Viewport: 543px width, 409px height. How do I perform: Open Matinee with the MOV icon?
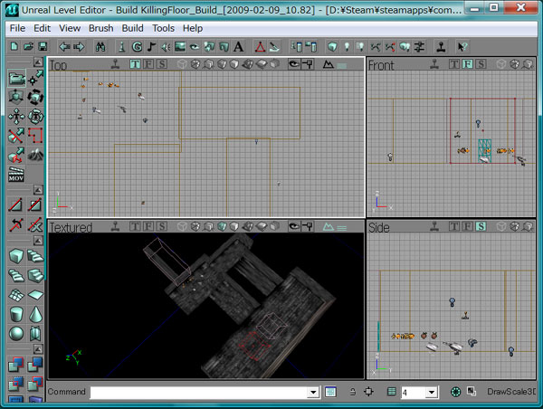[16, 175]
